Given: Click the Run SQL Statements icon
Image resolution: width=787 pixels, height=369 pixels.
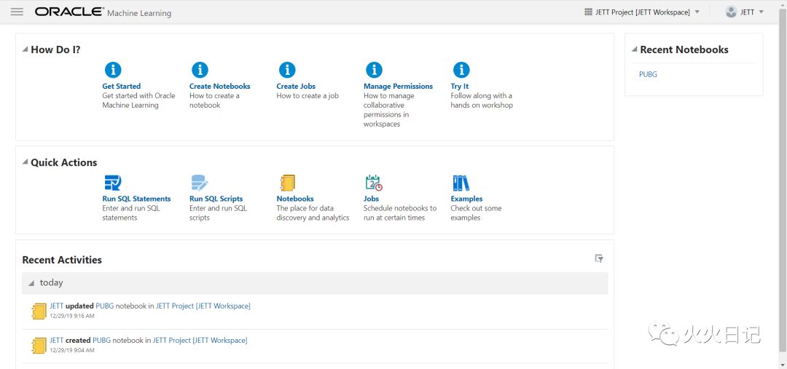Looking at the screenshot, I should 112,183.
